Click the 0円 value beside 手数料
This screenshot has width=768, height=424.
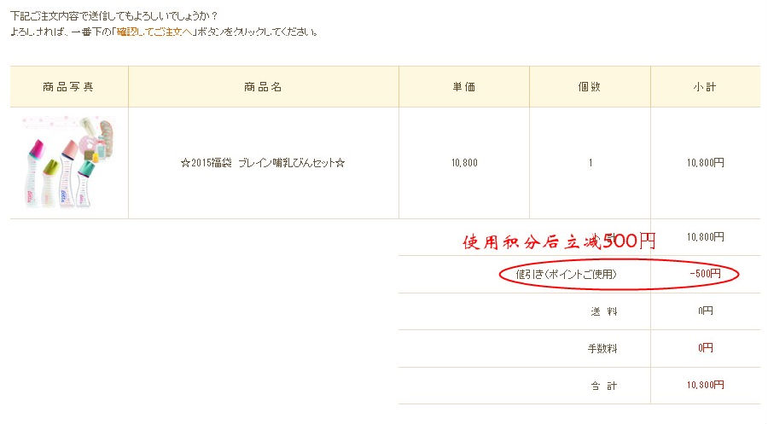tap(705, 348)
